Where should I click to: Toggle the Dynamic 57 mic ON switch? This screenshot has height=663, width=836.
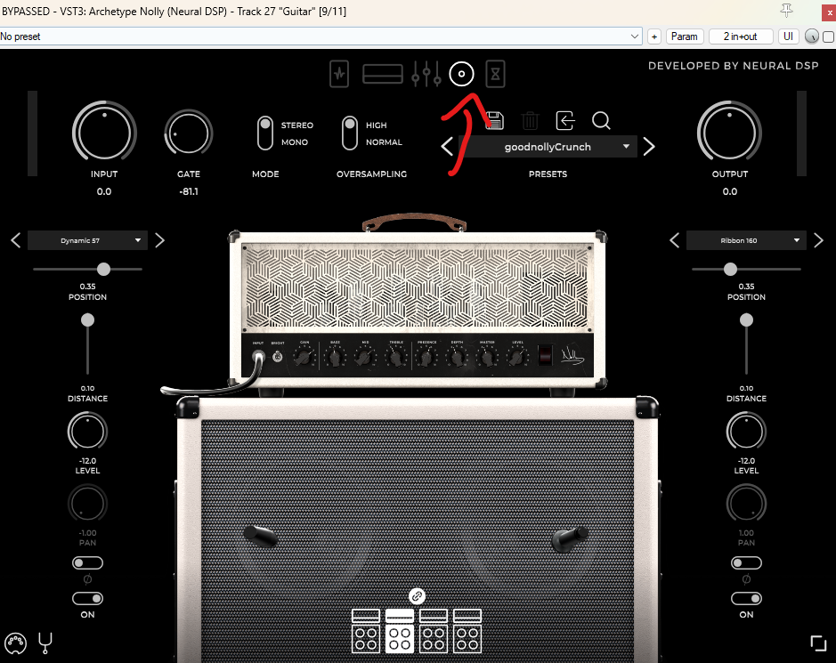[87, 599]
